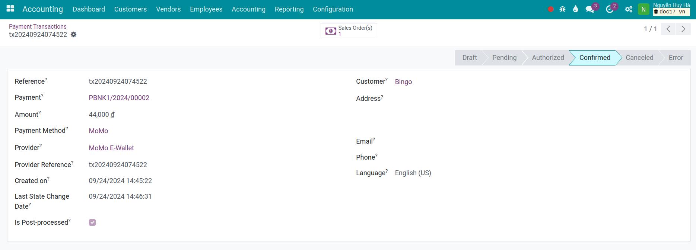The height and width of the screenshot is (250, 696).
Task: Click the Reference value tx20240924074522
Action: tap(118, 81)
